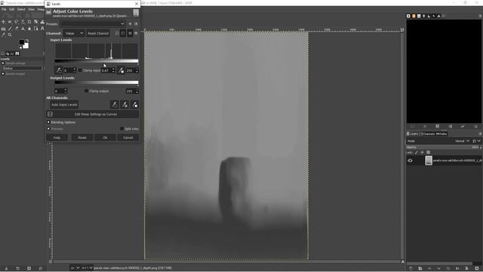Click the output levels high value field
Screen dimensions: 483x272
click(130, 91)
